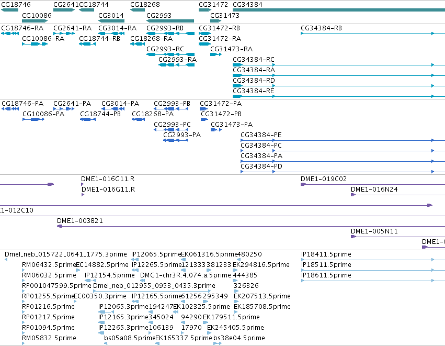Screen dimensions: 445x346
Task: Select protein label CG10086-PA
Action: point(43,114)
